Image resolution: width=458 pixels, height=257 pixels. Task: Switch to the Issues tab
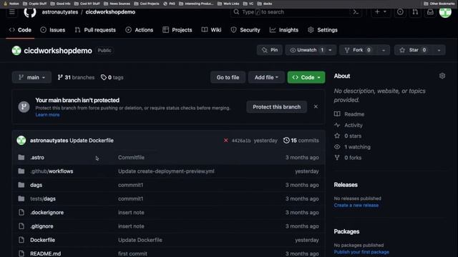pyautogui.click(x=53, y=30)
